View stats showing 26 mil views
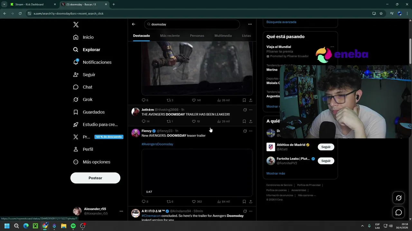This screenshot has height=231, width=412. coord(223,100)
